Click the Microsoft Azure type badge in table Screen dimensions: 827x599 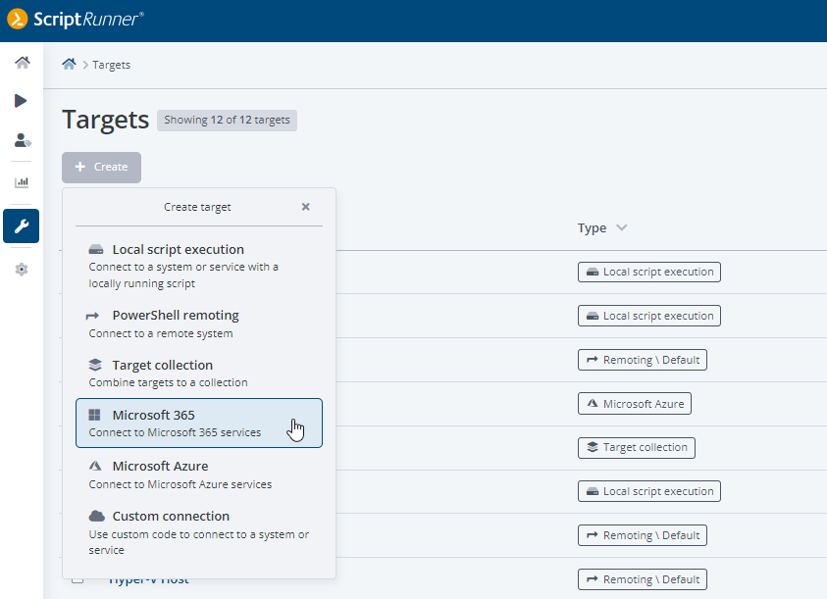(x=636, y=404)
